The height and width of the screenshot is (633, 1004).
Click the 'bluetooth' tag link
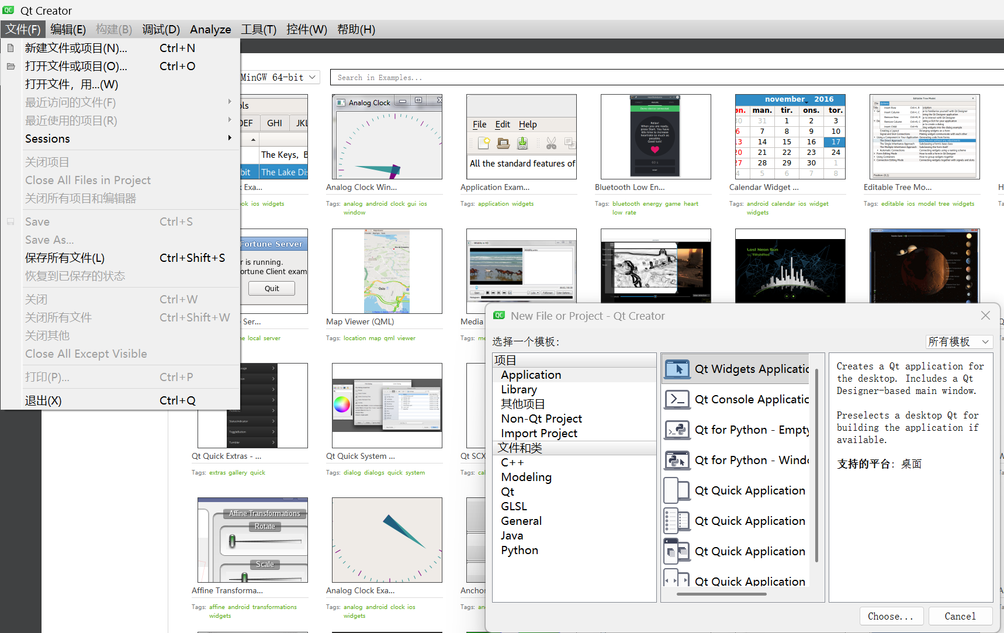626,204
